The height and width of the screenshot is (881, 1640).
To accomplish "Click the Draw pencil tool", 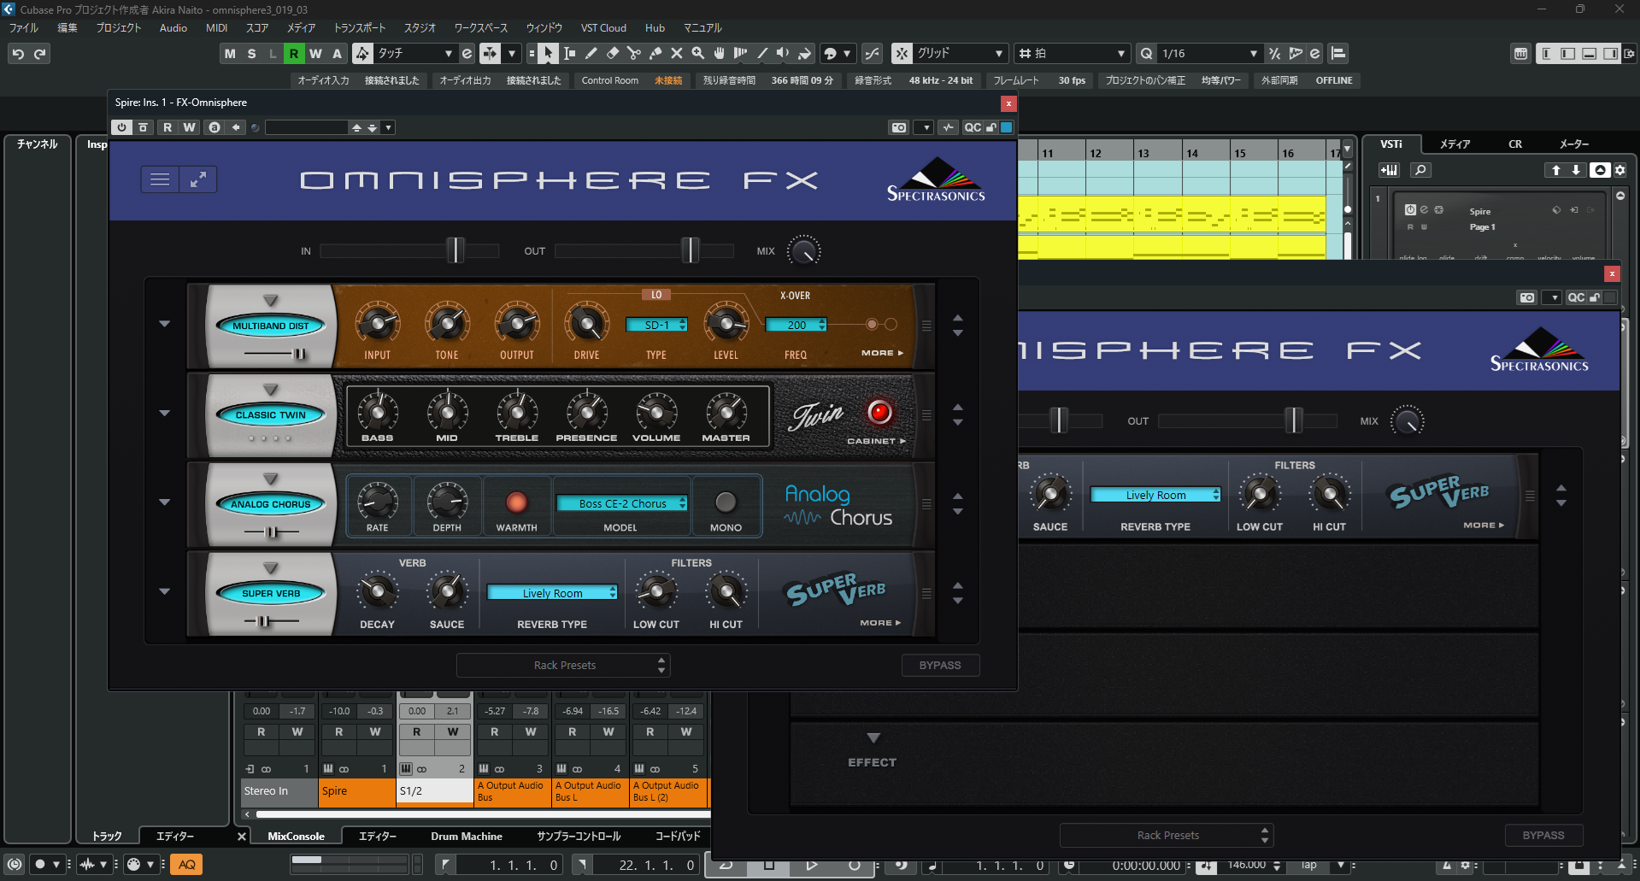I will [591, 54].
